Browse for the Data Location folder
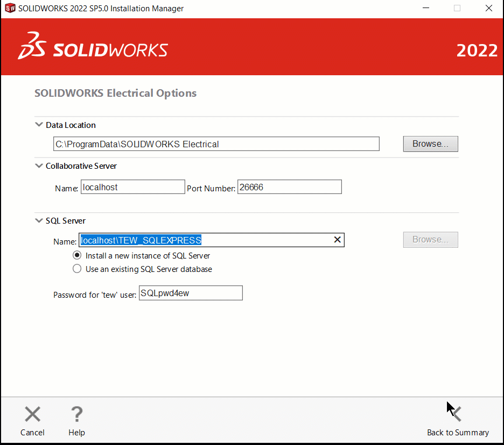 (430, 143)
